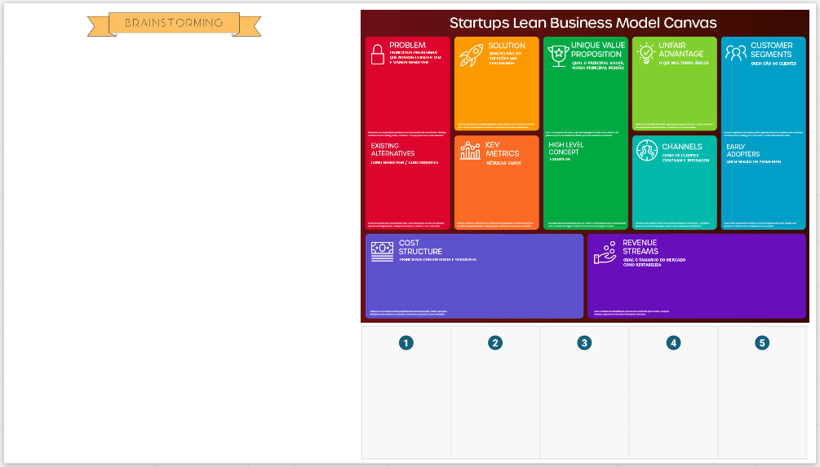Select the BRAINSTORMING ribbon banner

174,24
